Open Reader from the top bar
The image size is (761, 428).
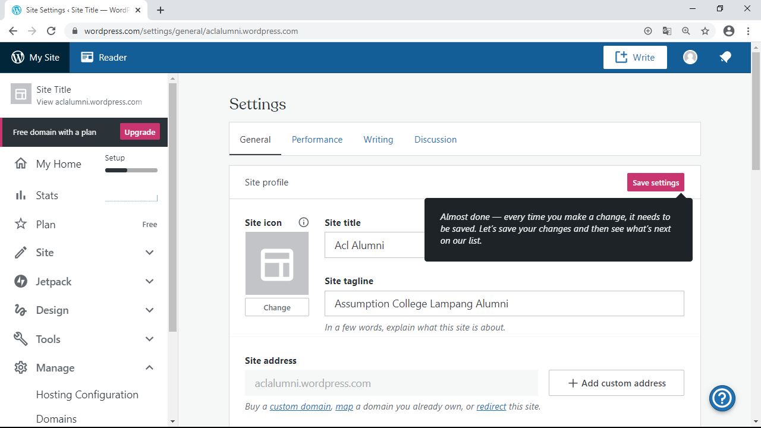point(104,58)
